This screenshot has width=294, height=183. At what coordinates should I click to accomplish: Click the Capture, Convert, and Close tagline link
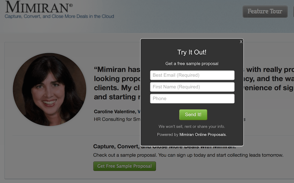point(59,16)
